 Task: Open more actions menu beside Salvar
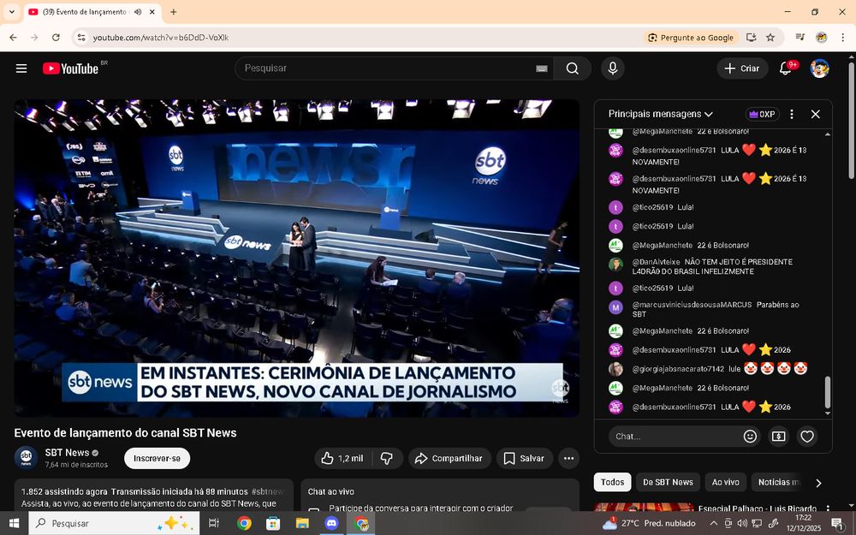click(568, 458)
